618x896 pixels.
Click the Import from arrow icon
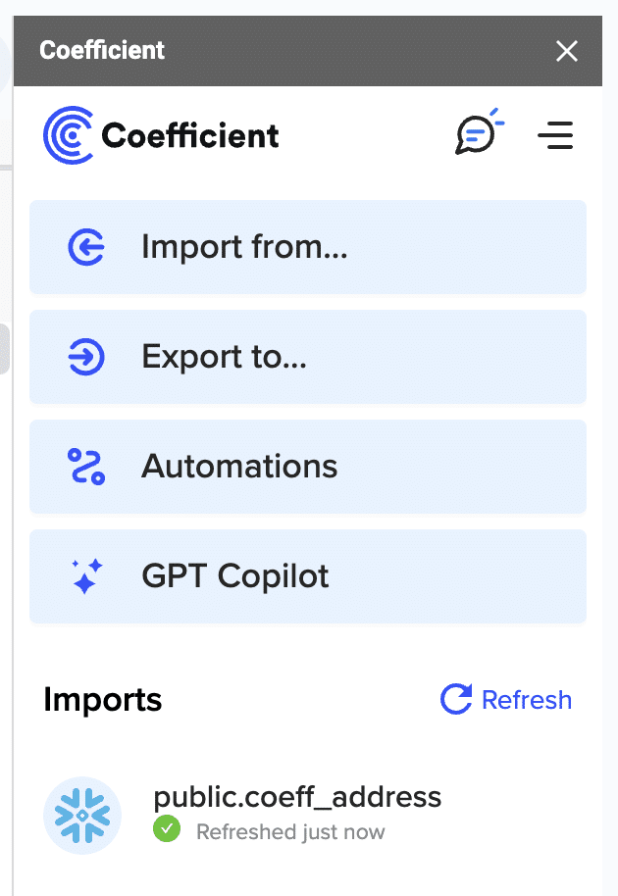point(85,247)
